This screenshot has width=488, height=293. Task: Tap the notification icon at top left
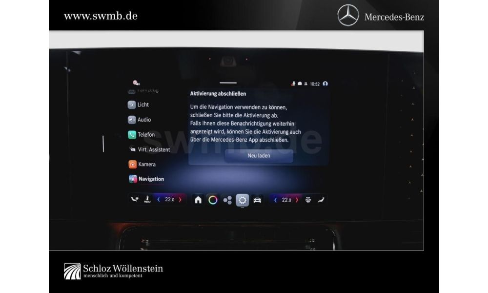pos(136,83)
